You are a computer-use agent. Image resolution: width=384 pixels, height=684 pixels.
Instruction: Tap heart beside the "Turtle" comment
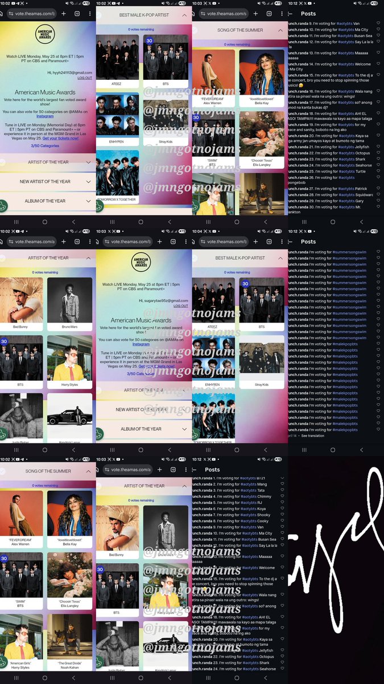(x=379, y=171)
